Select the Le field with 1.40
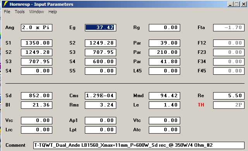 coord(164,105)
